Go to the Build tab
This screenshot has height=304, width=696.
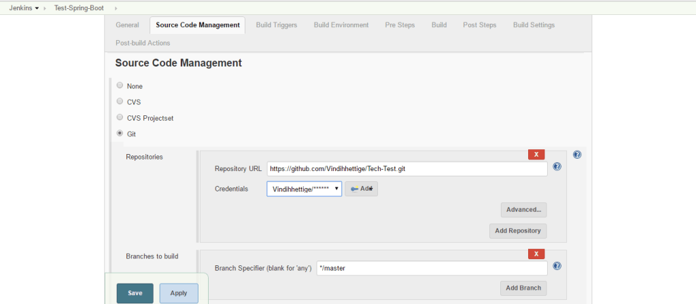pyautogui.click(x=439, y=25)
